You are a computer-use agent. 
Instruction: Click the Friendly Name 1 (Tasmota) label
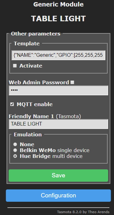click(x=45, y=116)
